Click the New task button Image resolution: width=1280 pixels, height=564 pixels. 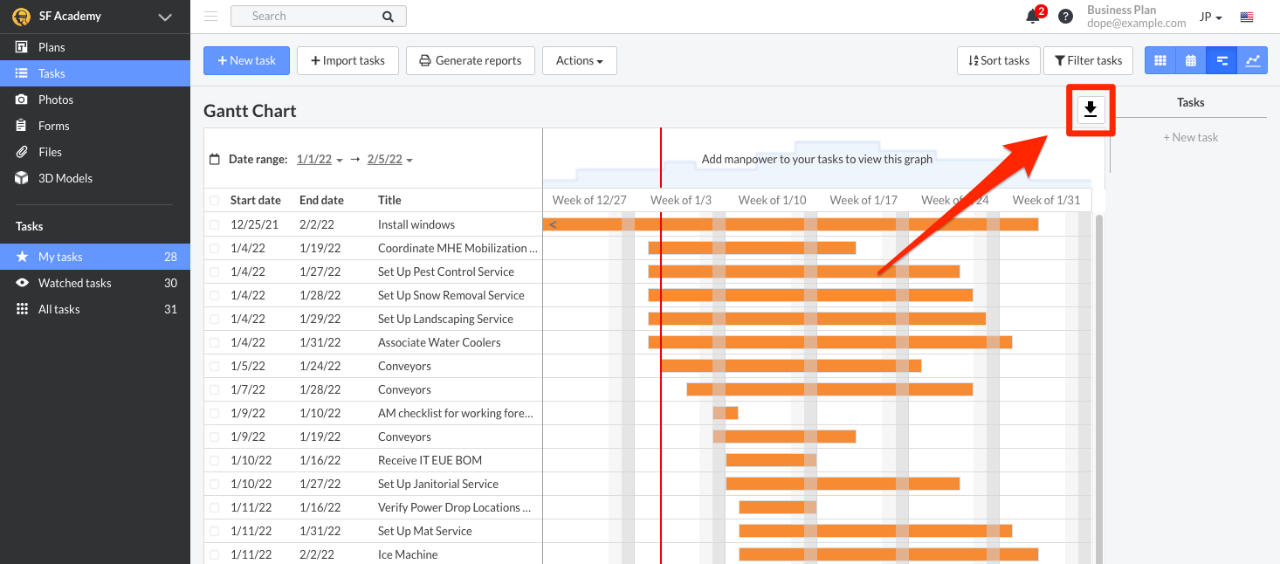247,60
